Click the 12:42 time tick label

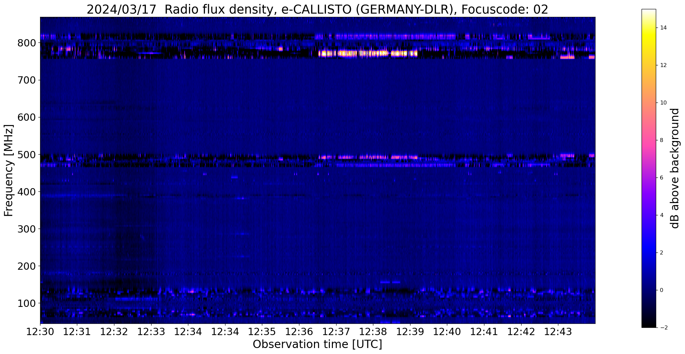pyautogui.click(x=522, y=332)
